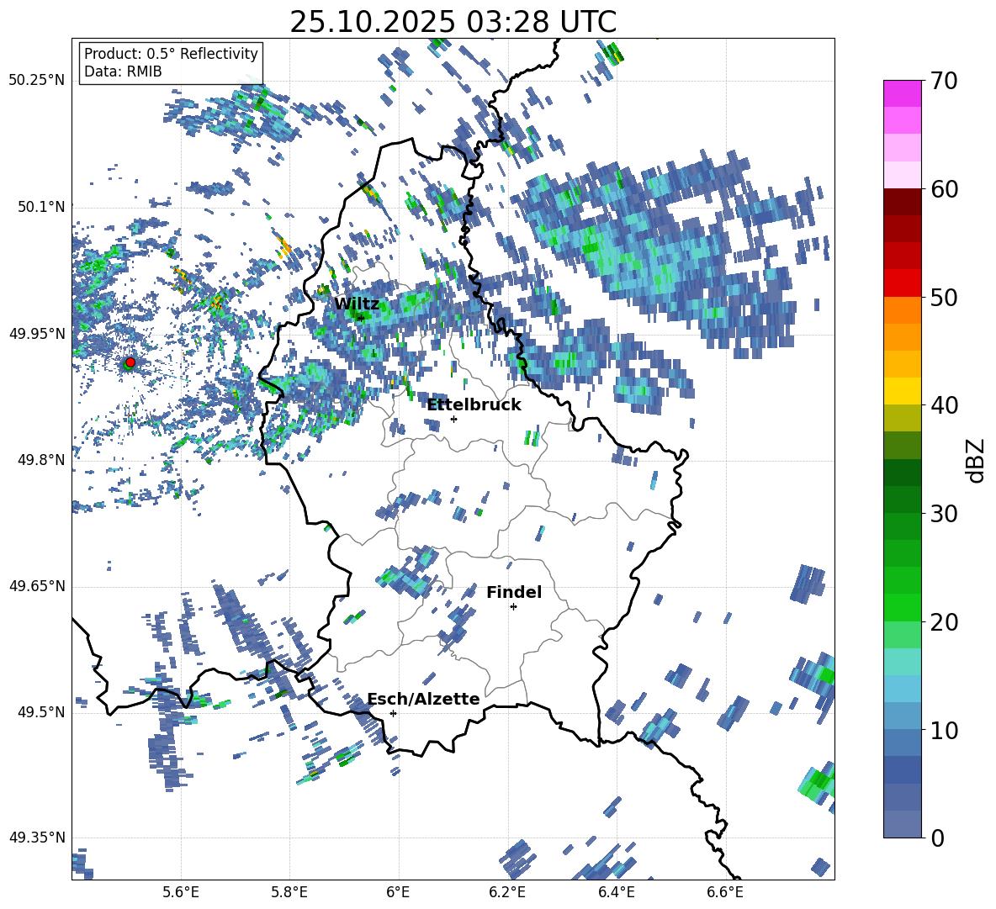The height and width of the screenshot is (909, 996).
Task: Click the 6.4°E longitude tick label
Action: [x=616, y=892]
